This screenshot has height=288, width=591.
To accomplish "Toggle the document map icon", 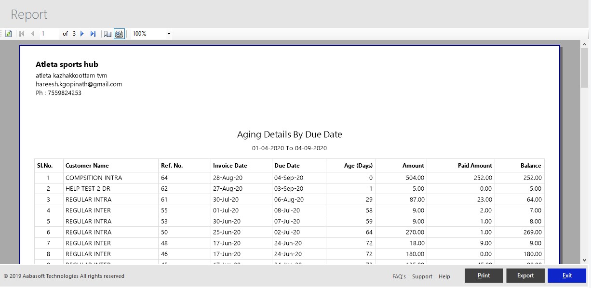I will click(108, 34).
